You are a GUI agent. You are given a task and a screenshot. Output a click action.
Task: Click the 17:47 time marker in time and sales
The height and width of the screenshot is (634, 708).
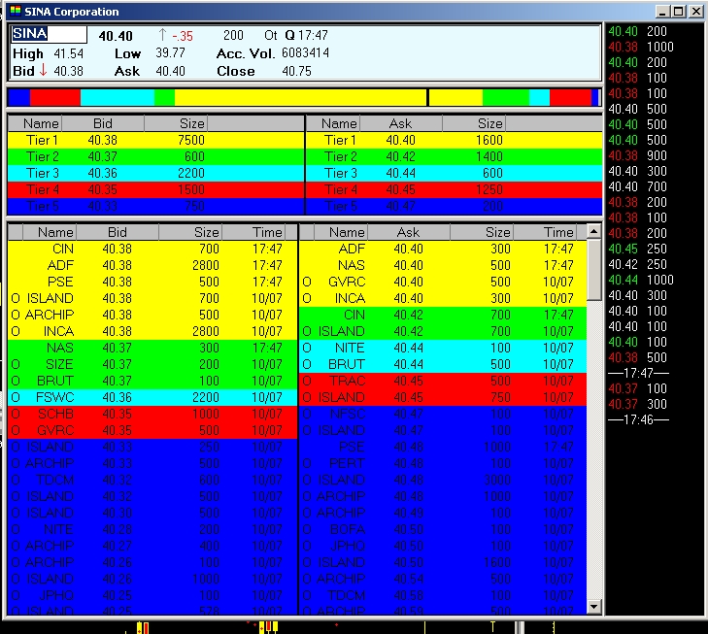pyautogui.click(x=638, y=373)
